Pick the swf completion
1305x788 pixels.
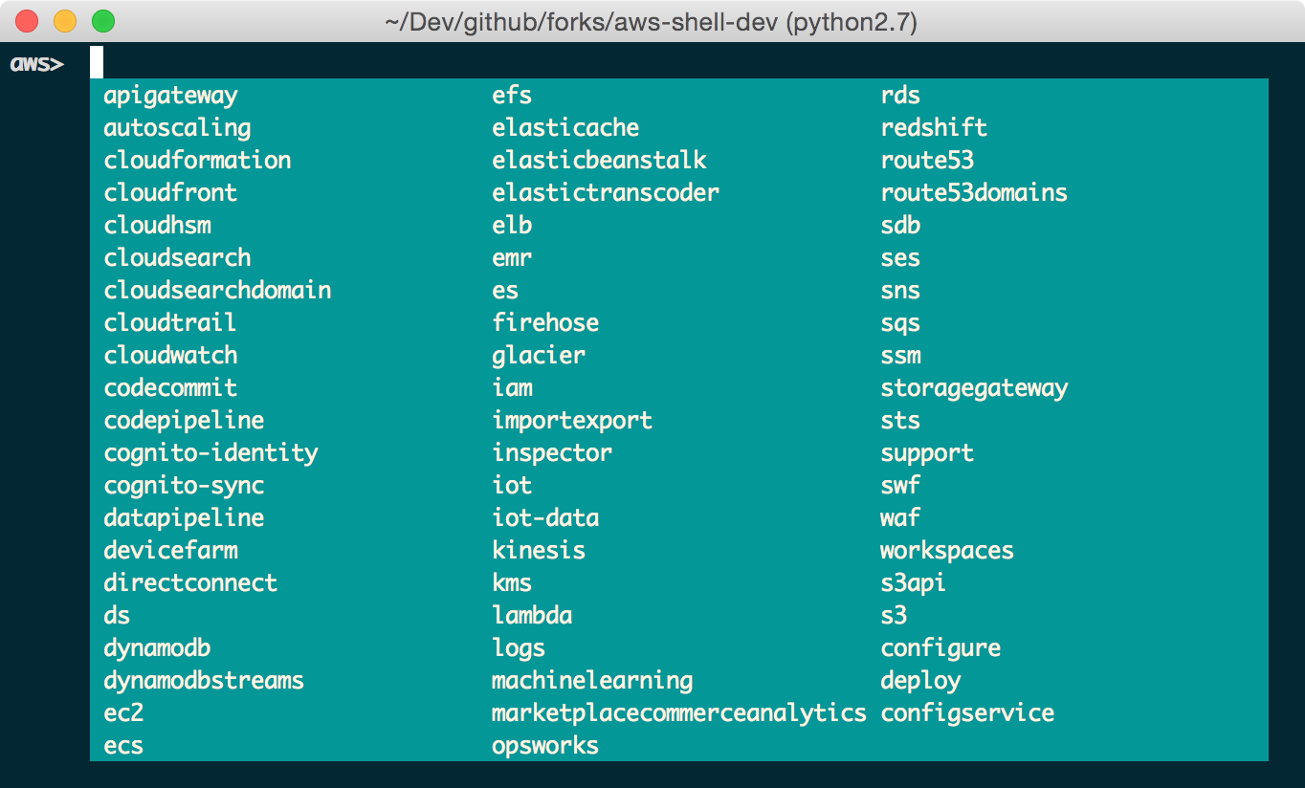tap(900, 486)
